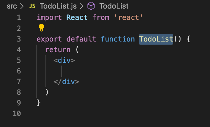210x127 pixels.
Task: Place cursor on 'react' string
Action: tap(128, 18)
